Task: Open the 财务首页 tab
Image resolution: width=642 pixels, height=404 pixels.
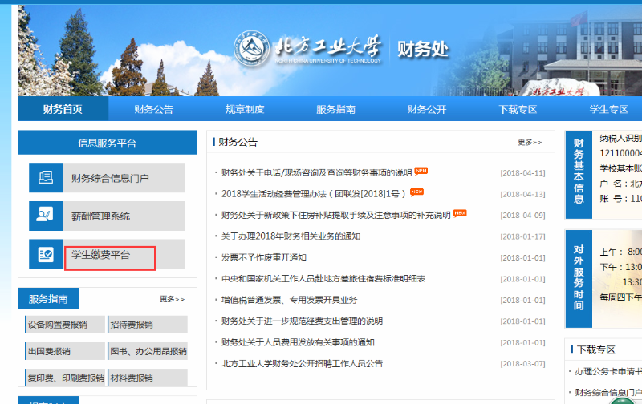Action: click(x=63, y=109)
